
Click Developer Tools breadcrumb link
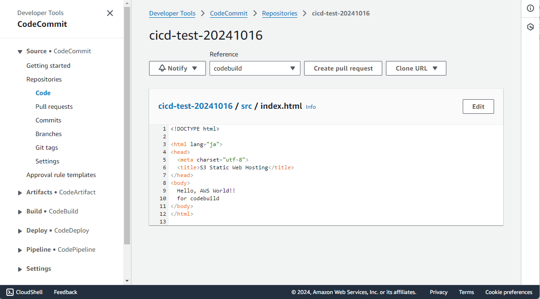pos(172,14)
